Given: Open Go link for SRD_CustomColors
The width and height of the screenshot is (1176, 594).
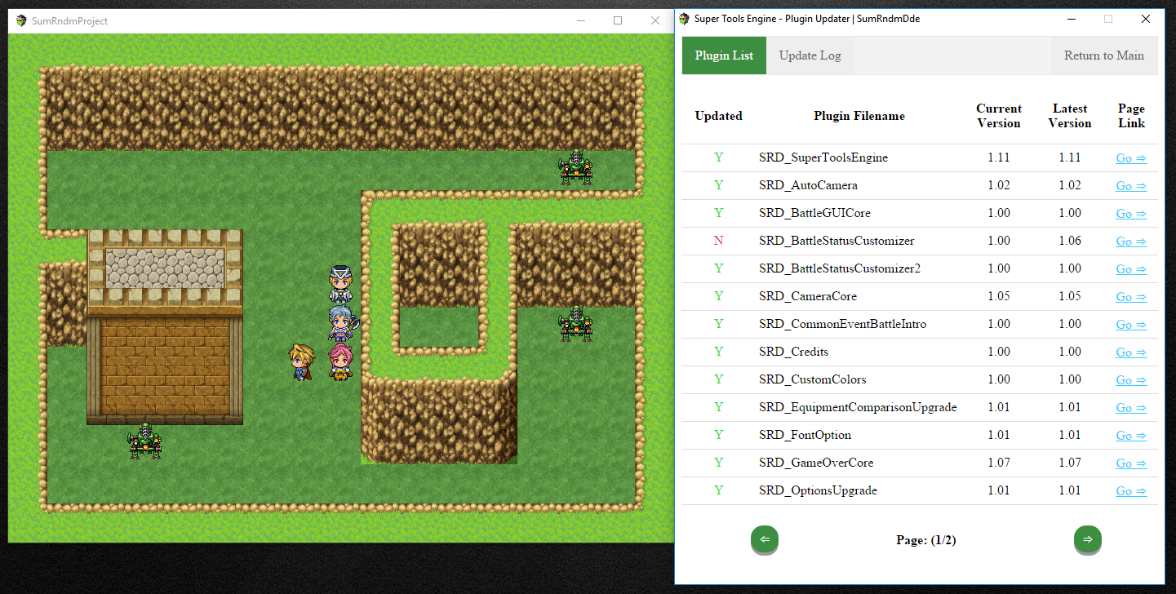Looking at the screenshot, I should pos(1131,380).
